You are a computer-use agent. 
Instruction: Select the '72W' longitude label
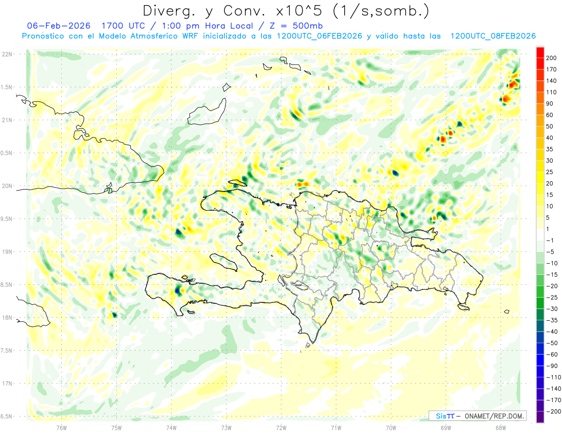pyautogui.click(x=281, y=427)
